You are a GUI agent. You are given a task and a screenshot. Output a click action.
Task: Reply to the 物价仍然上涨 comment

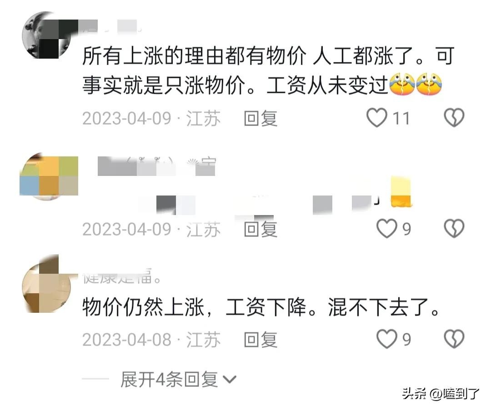point(261,340)
